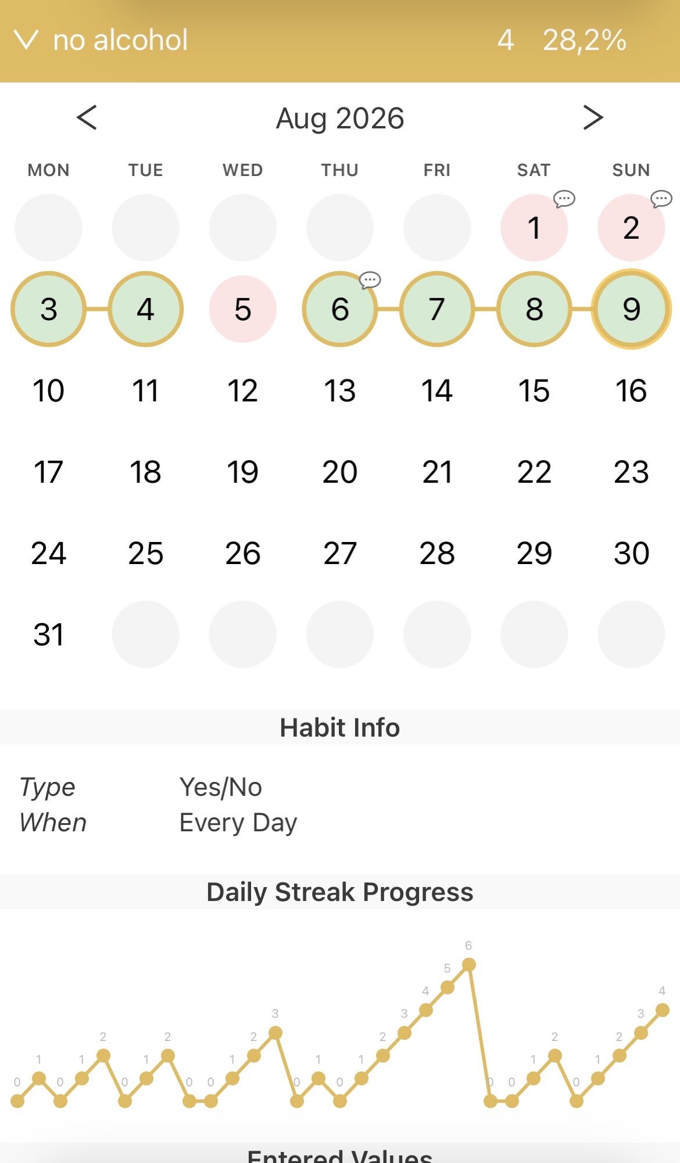Toggle completion for August 7
Viewport: 680px width, 1163px height.
[x=436, y=309]
